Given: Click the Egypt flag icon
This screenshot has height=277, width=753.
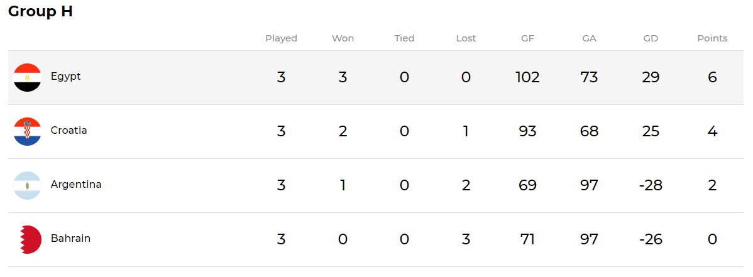Looking at the screenshot, I should (28, 77).
